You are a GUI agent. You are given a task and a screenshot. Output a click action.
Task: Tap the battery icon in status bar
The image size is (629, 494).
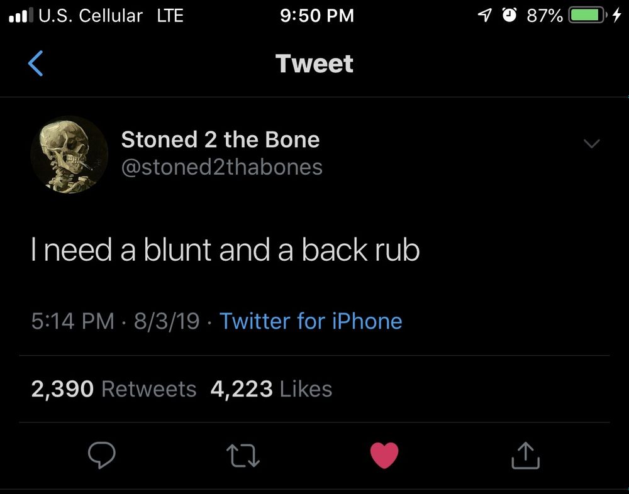(587, 15)
